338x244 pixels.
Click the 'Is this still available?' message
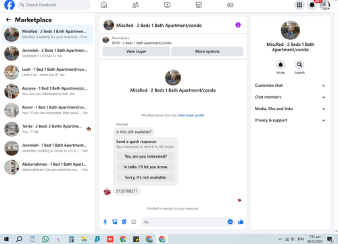pos(134,131)
